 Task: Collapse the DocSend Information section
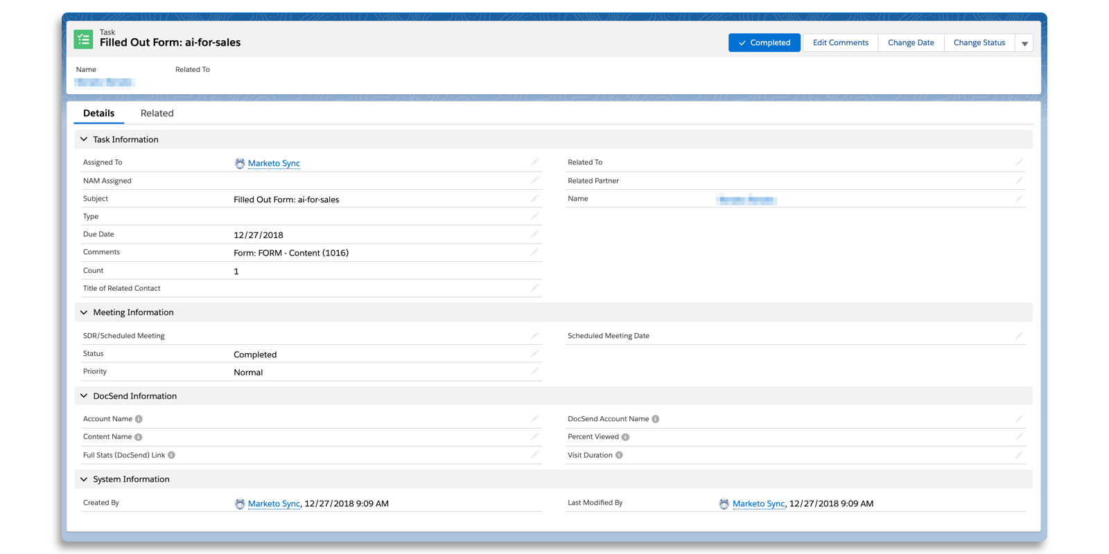pyautogui.click(x=84, y=396)
